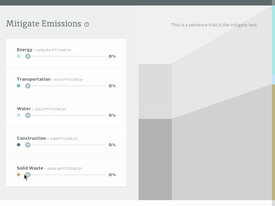Select the Energy category icon marker
The image size is (275, 206).
point(19,56)
